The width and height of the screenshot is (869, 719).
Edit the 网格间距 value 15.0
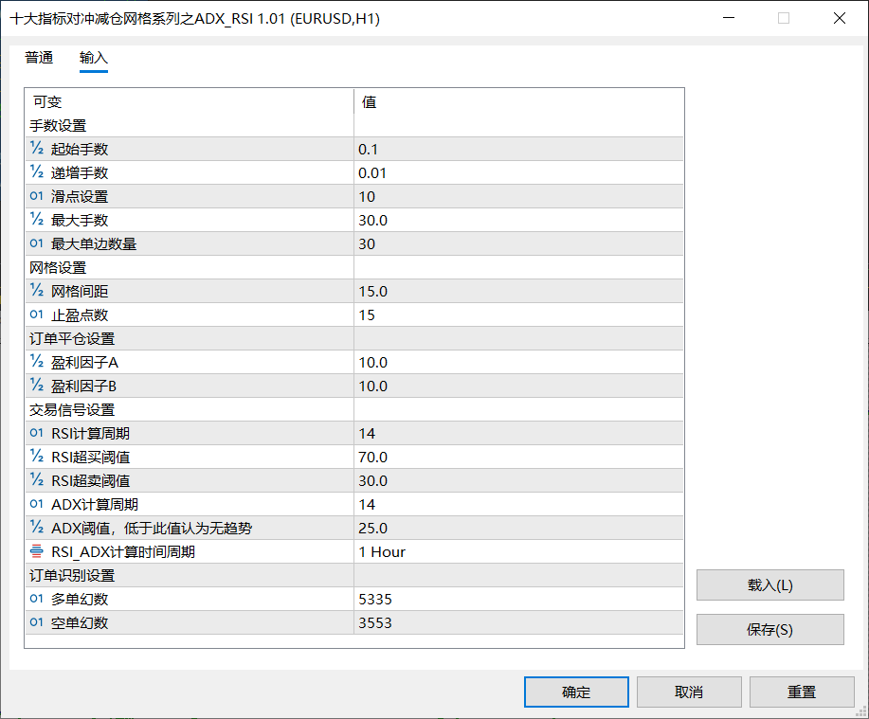[518, 292]
